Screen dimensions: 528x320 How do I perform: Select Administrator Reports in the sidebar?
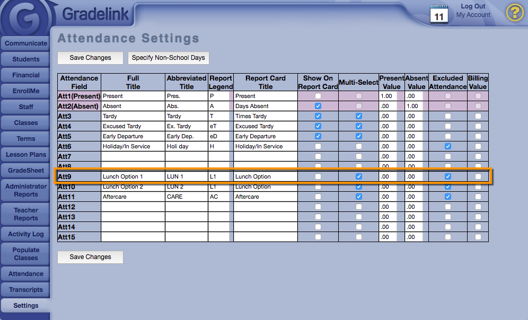pyautogui.click(x=26, y=190)
